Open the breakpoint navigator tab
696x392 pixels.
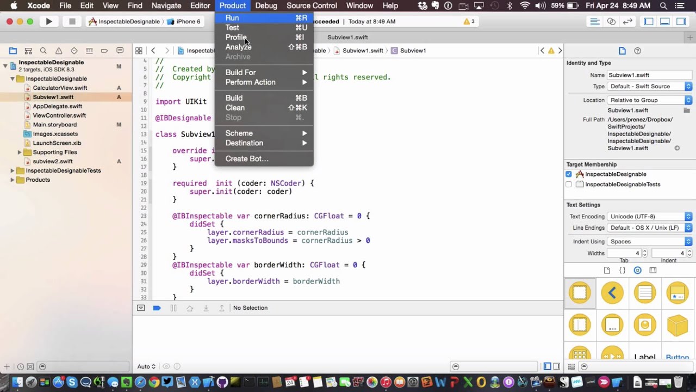point(104,51)
